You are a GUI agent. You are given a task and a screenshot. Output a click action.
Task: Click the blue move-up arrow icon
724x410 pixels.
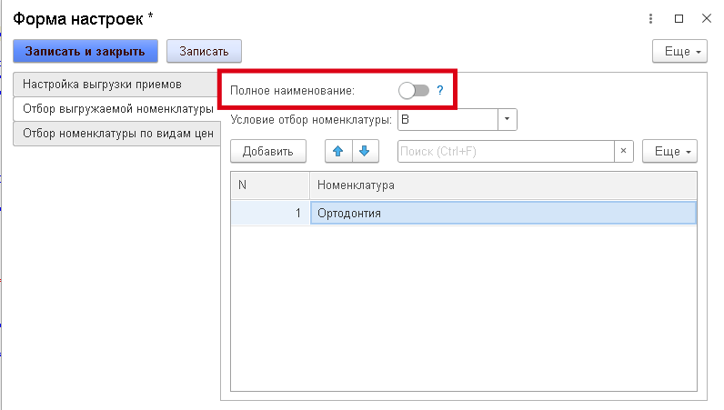[x=338, y=151]
